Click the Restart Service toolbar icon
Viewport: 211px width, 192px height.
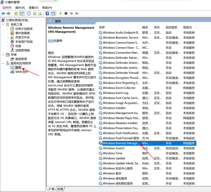point(77,13)
